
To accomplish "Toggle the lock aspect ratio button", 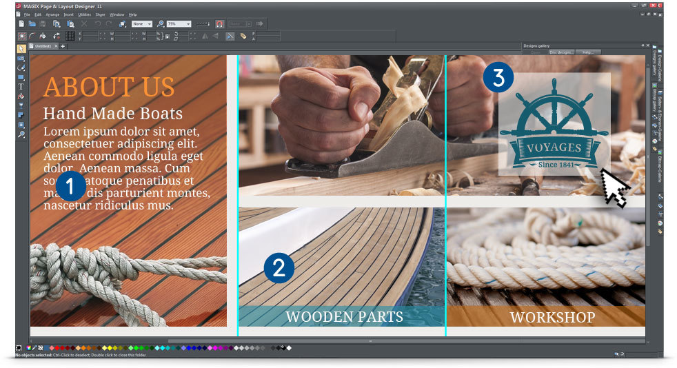I will pyautogui.click(x=167, y=37).
